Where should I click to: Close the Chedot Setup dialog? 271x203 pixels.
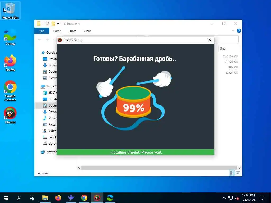(x=210, y=40)
